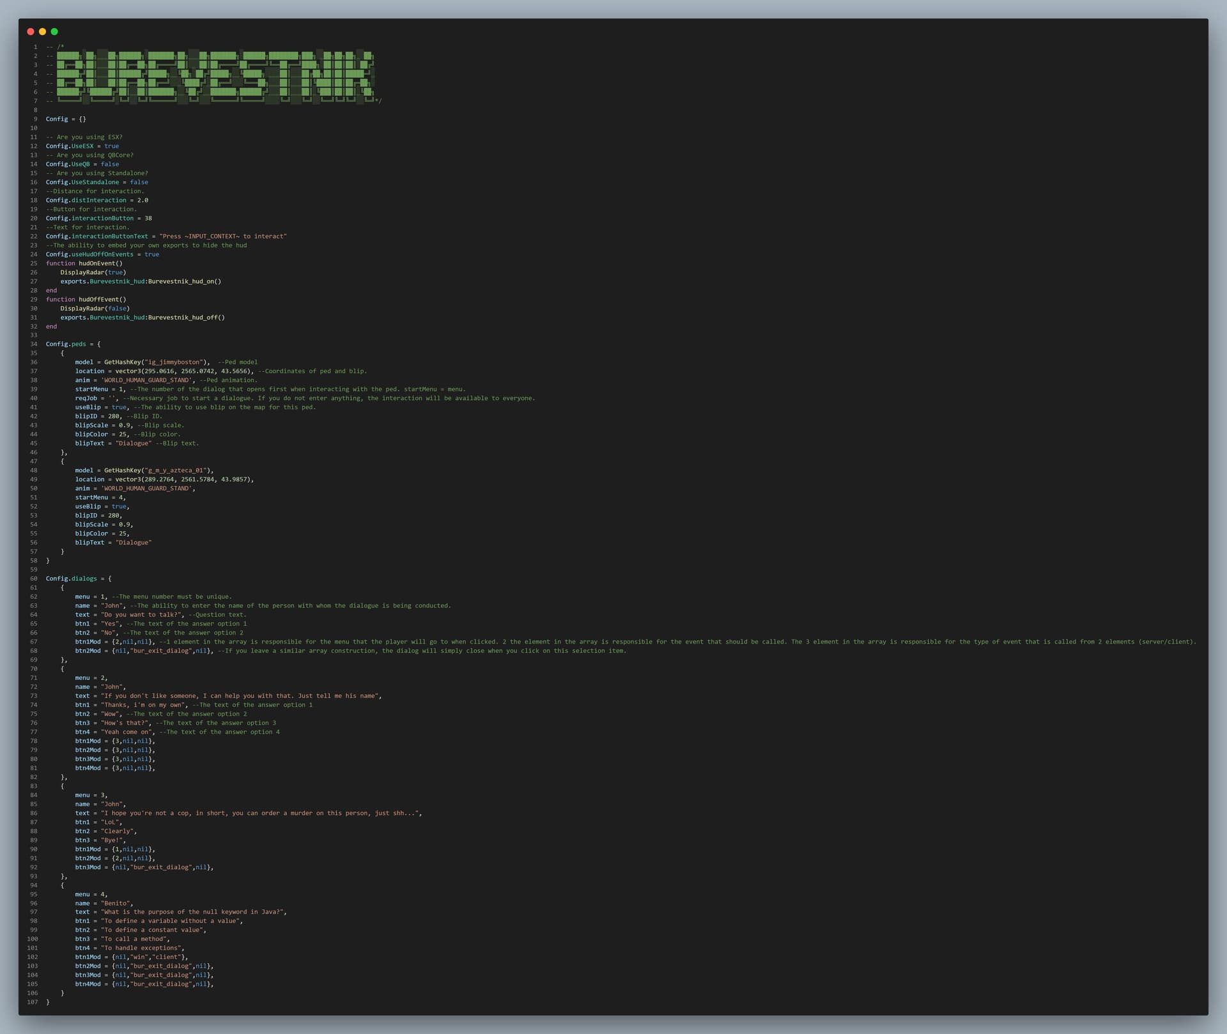This screenshot has height=1034, width=1227.
Task: Select blipScale value 0.9
Action: pos(124,425)
